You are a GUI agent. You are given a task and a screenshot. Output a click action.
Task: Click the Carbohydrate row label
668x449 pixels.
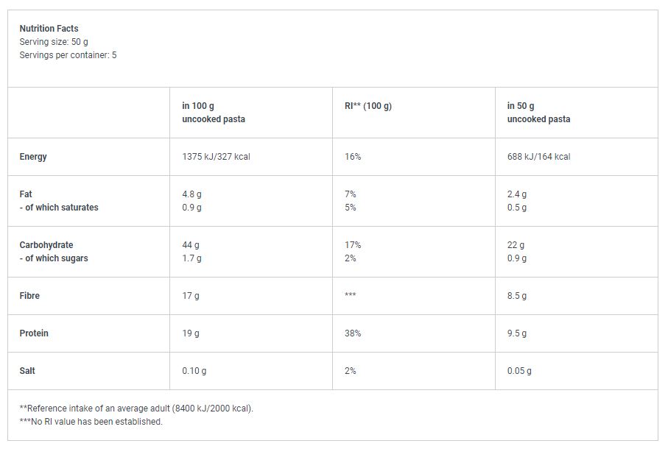[46, 245]
